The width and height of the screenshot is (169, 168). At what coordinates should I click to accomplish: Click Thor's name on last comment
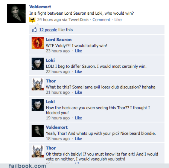(51, 148)
